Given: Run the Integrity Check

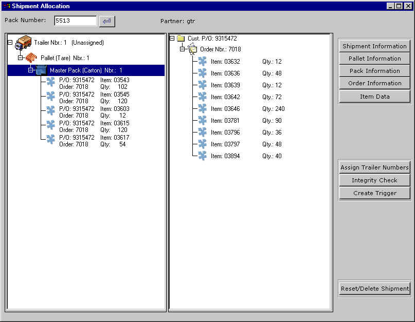Looking at the screenshot, I should pyautogui.click(x=374, y=180).
